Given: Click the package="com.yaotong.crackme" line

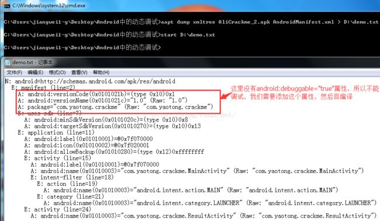Looking at the screenshot, I should [115, 107].
